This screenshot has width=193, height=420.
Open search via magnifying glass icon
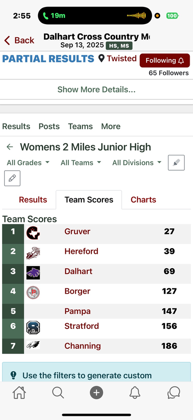[58, 393]
